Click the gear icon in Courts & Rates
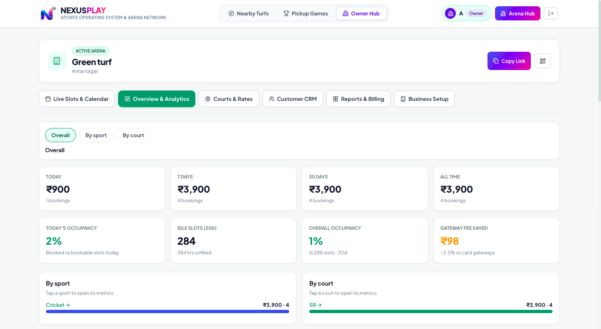Viewport: 601px width, 329px height. click(208, 99)
